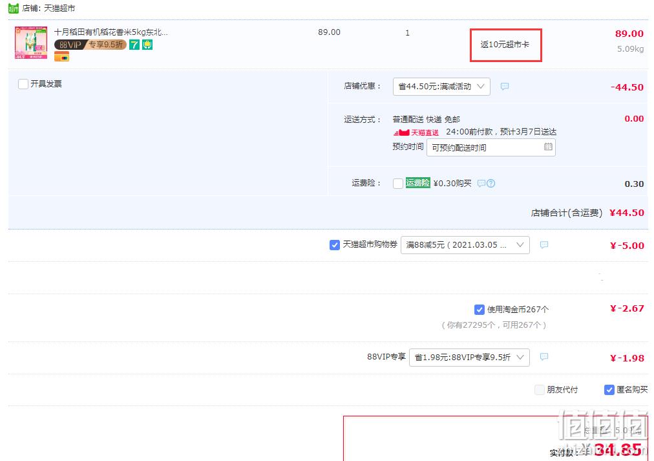
Task: Expand 88VIP专享 省1.98元 dropdown
Action: click(469, 358)
